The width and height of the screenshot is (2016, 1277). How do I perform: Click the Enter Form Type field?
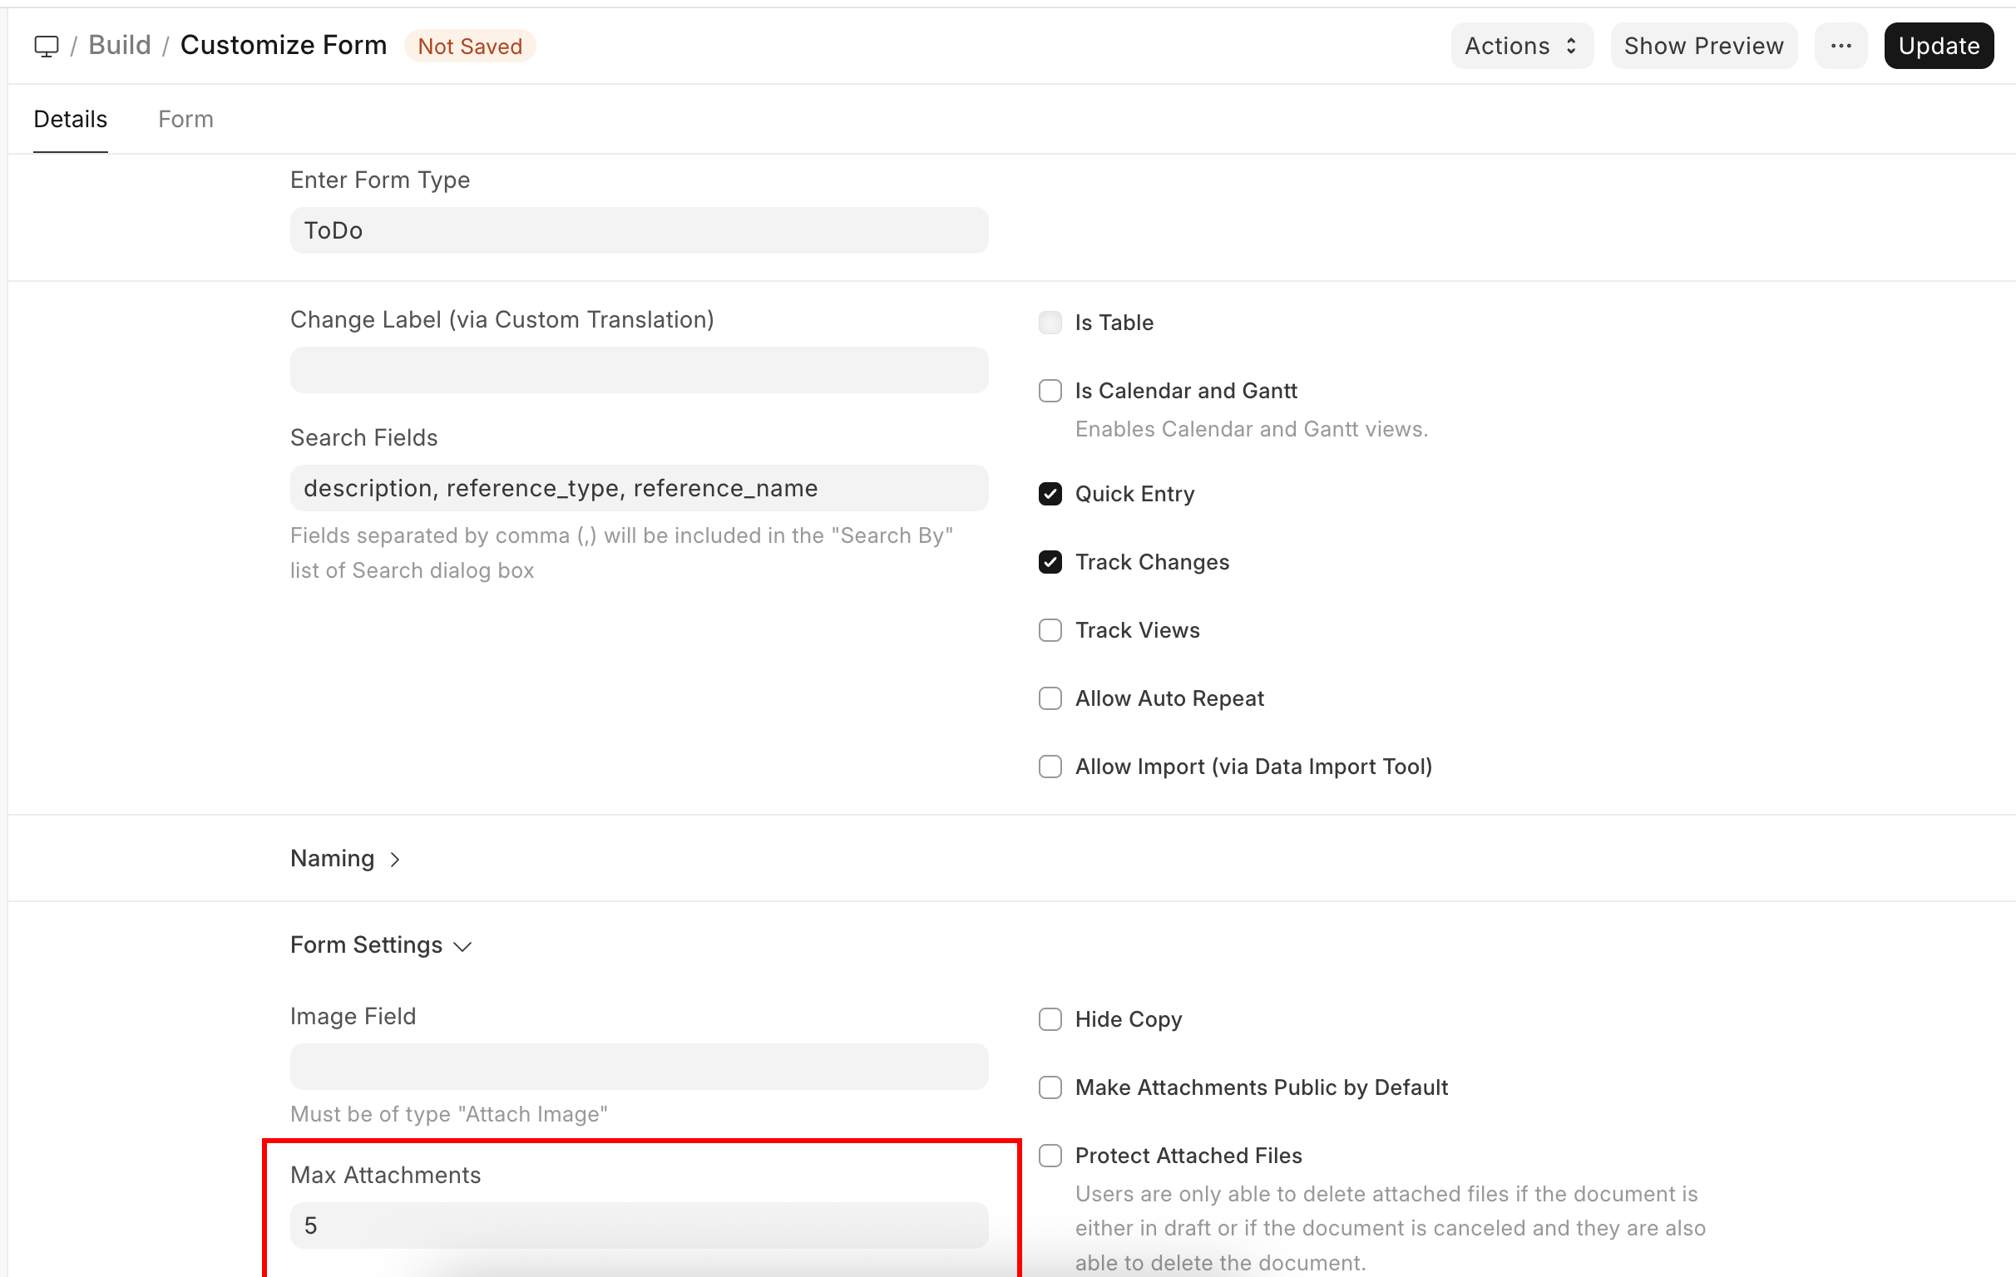tap(638, 230)
